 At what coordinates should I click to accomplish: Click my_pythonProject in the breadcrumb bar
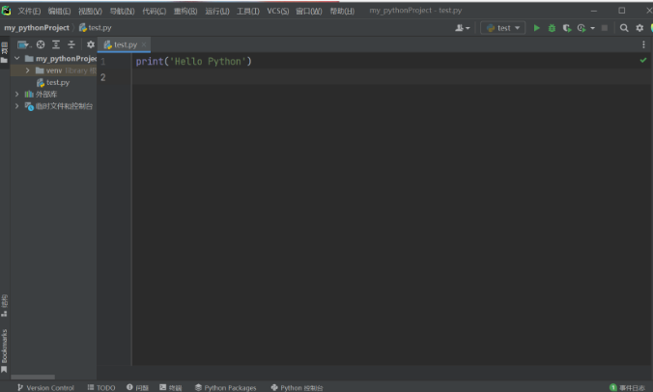tap(37, 28)
